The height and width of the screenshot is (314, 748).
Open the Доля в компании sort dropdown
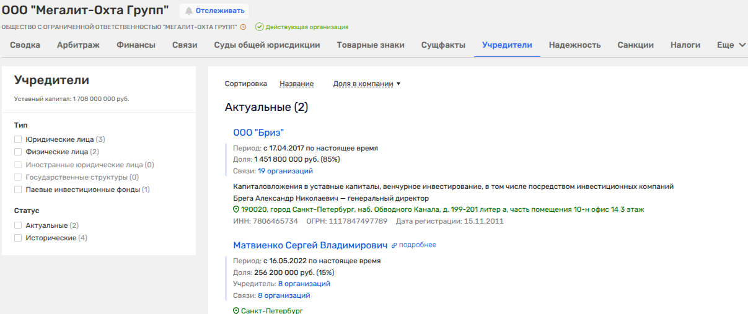click(367, 84)
